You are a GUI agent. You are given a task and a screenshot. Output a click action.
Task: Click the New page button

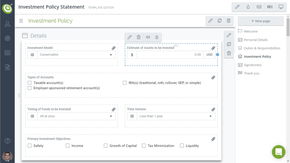point(260,21)
